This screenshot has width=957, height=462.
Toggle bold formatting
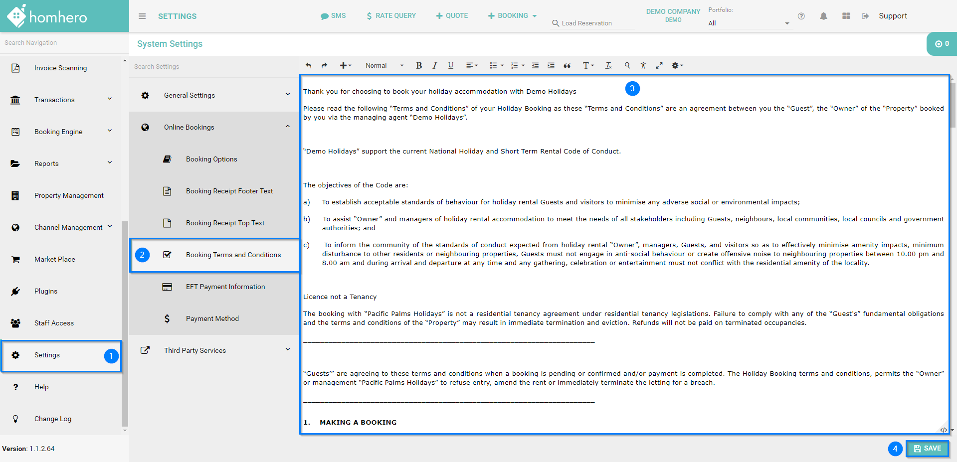coord(419,65)
